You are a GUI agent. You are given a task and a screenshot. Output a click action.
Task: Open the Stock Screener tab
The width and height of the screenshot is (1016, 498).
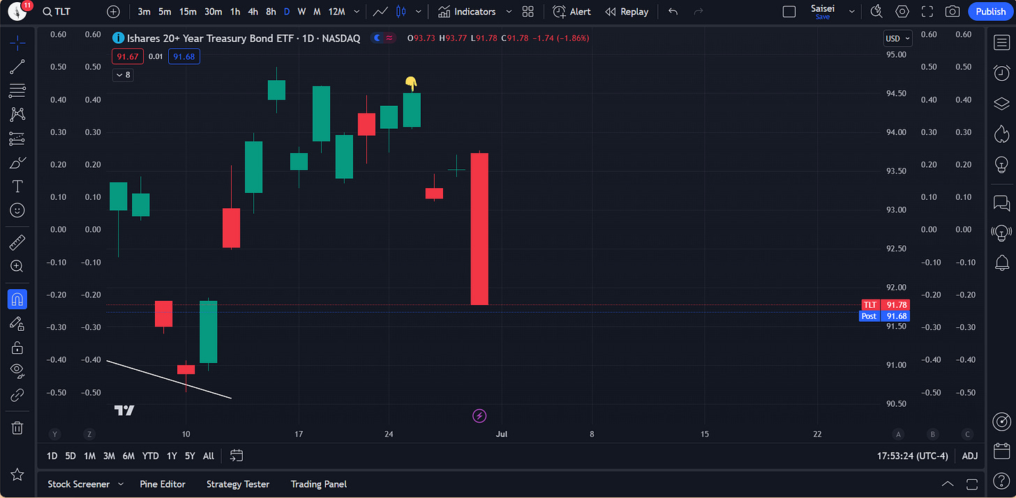click(x=79, y=484)
